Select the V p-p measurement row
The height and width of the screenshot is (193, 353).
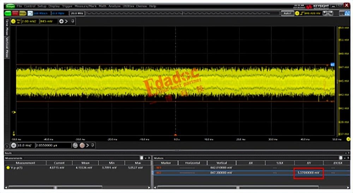click(78, 168)
